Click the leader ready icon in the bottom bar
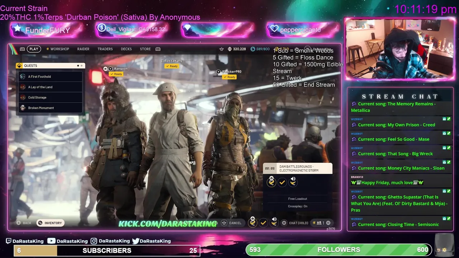This screenshot has width=459, height=258. [x=253, y=222]
